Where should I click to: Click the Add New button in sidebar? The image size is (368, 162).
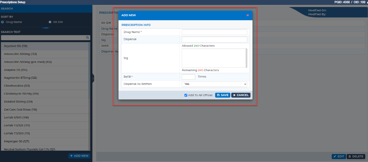point(79,156)
